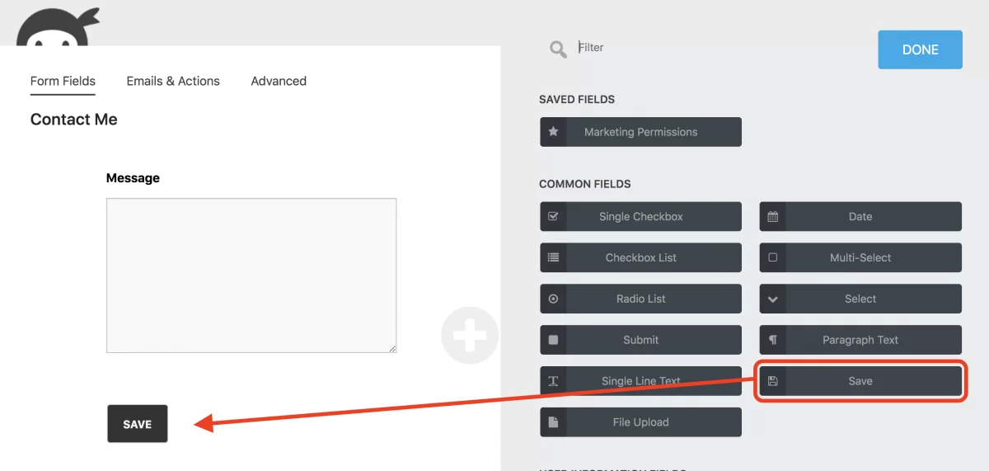Image resolution: width=989 pixels, height=471 pixels.
Task: Click the floppy disk icon on Save field
Action: coord(772,381)
